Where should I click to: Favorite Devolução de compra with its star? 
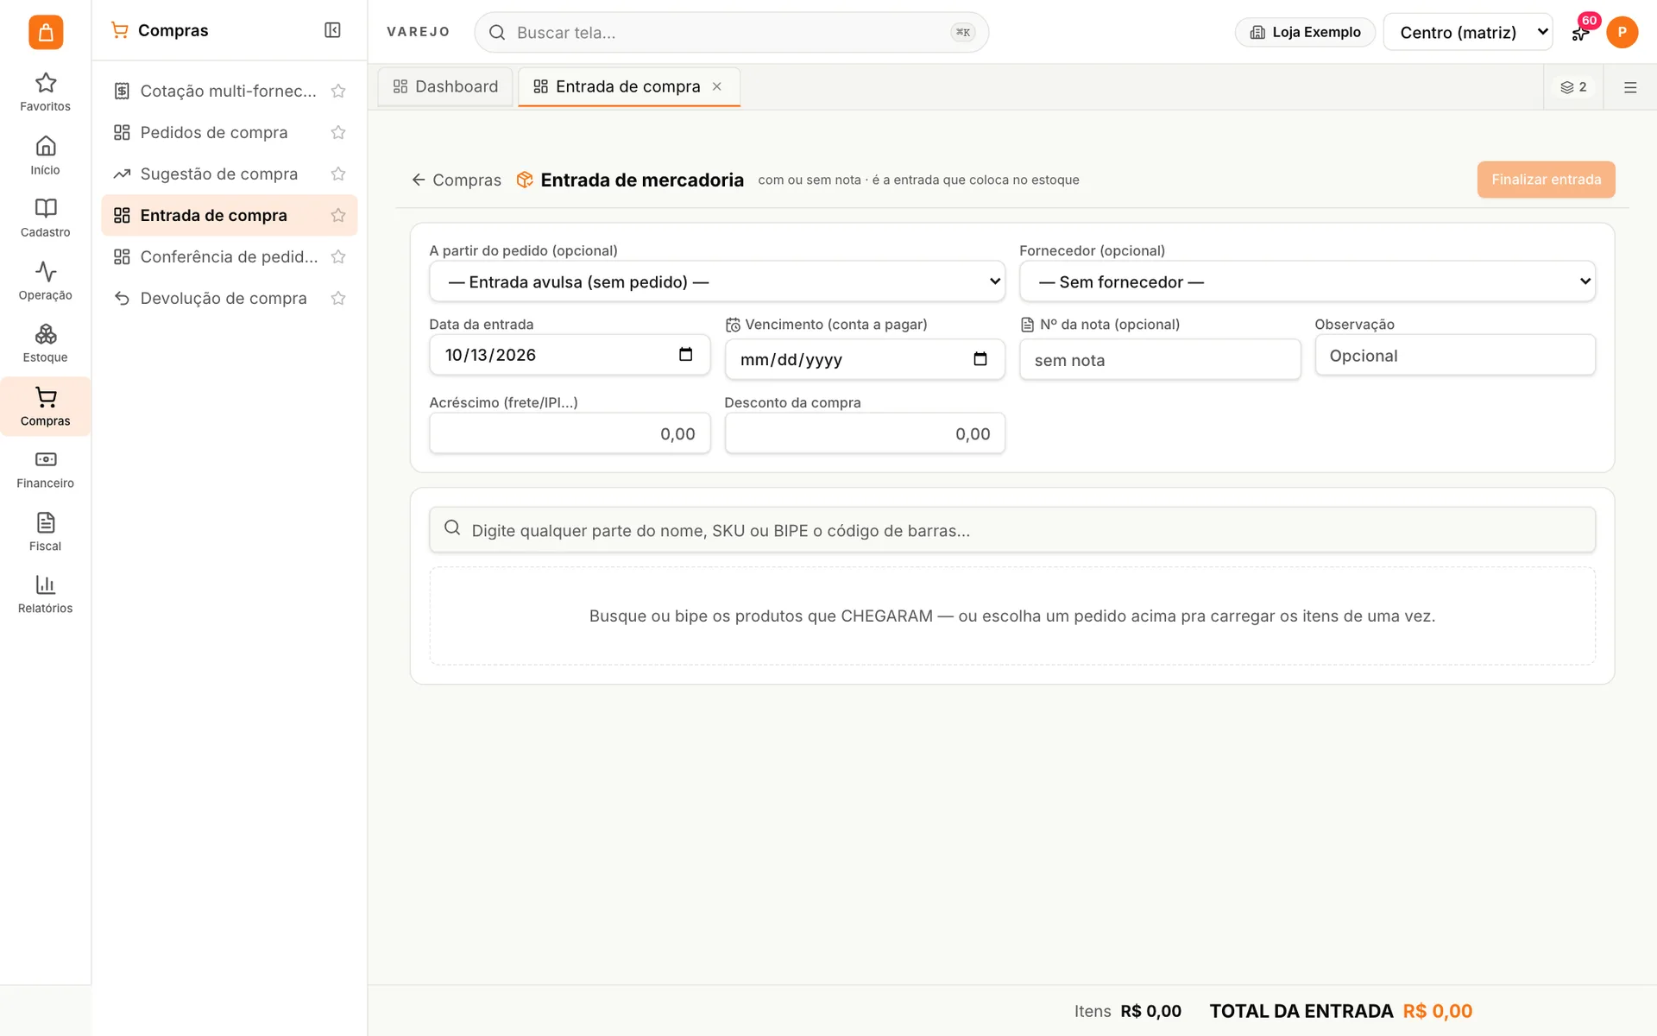[338, 298]
